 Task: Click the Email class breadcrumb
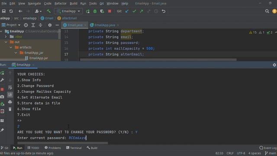47,18
